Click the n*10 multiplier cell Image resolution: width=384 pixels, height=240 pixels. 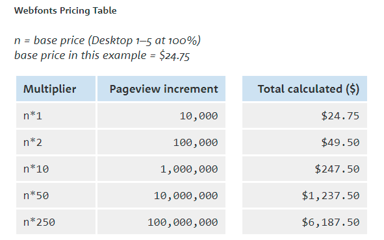pos(56,169)
